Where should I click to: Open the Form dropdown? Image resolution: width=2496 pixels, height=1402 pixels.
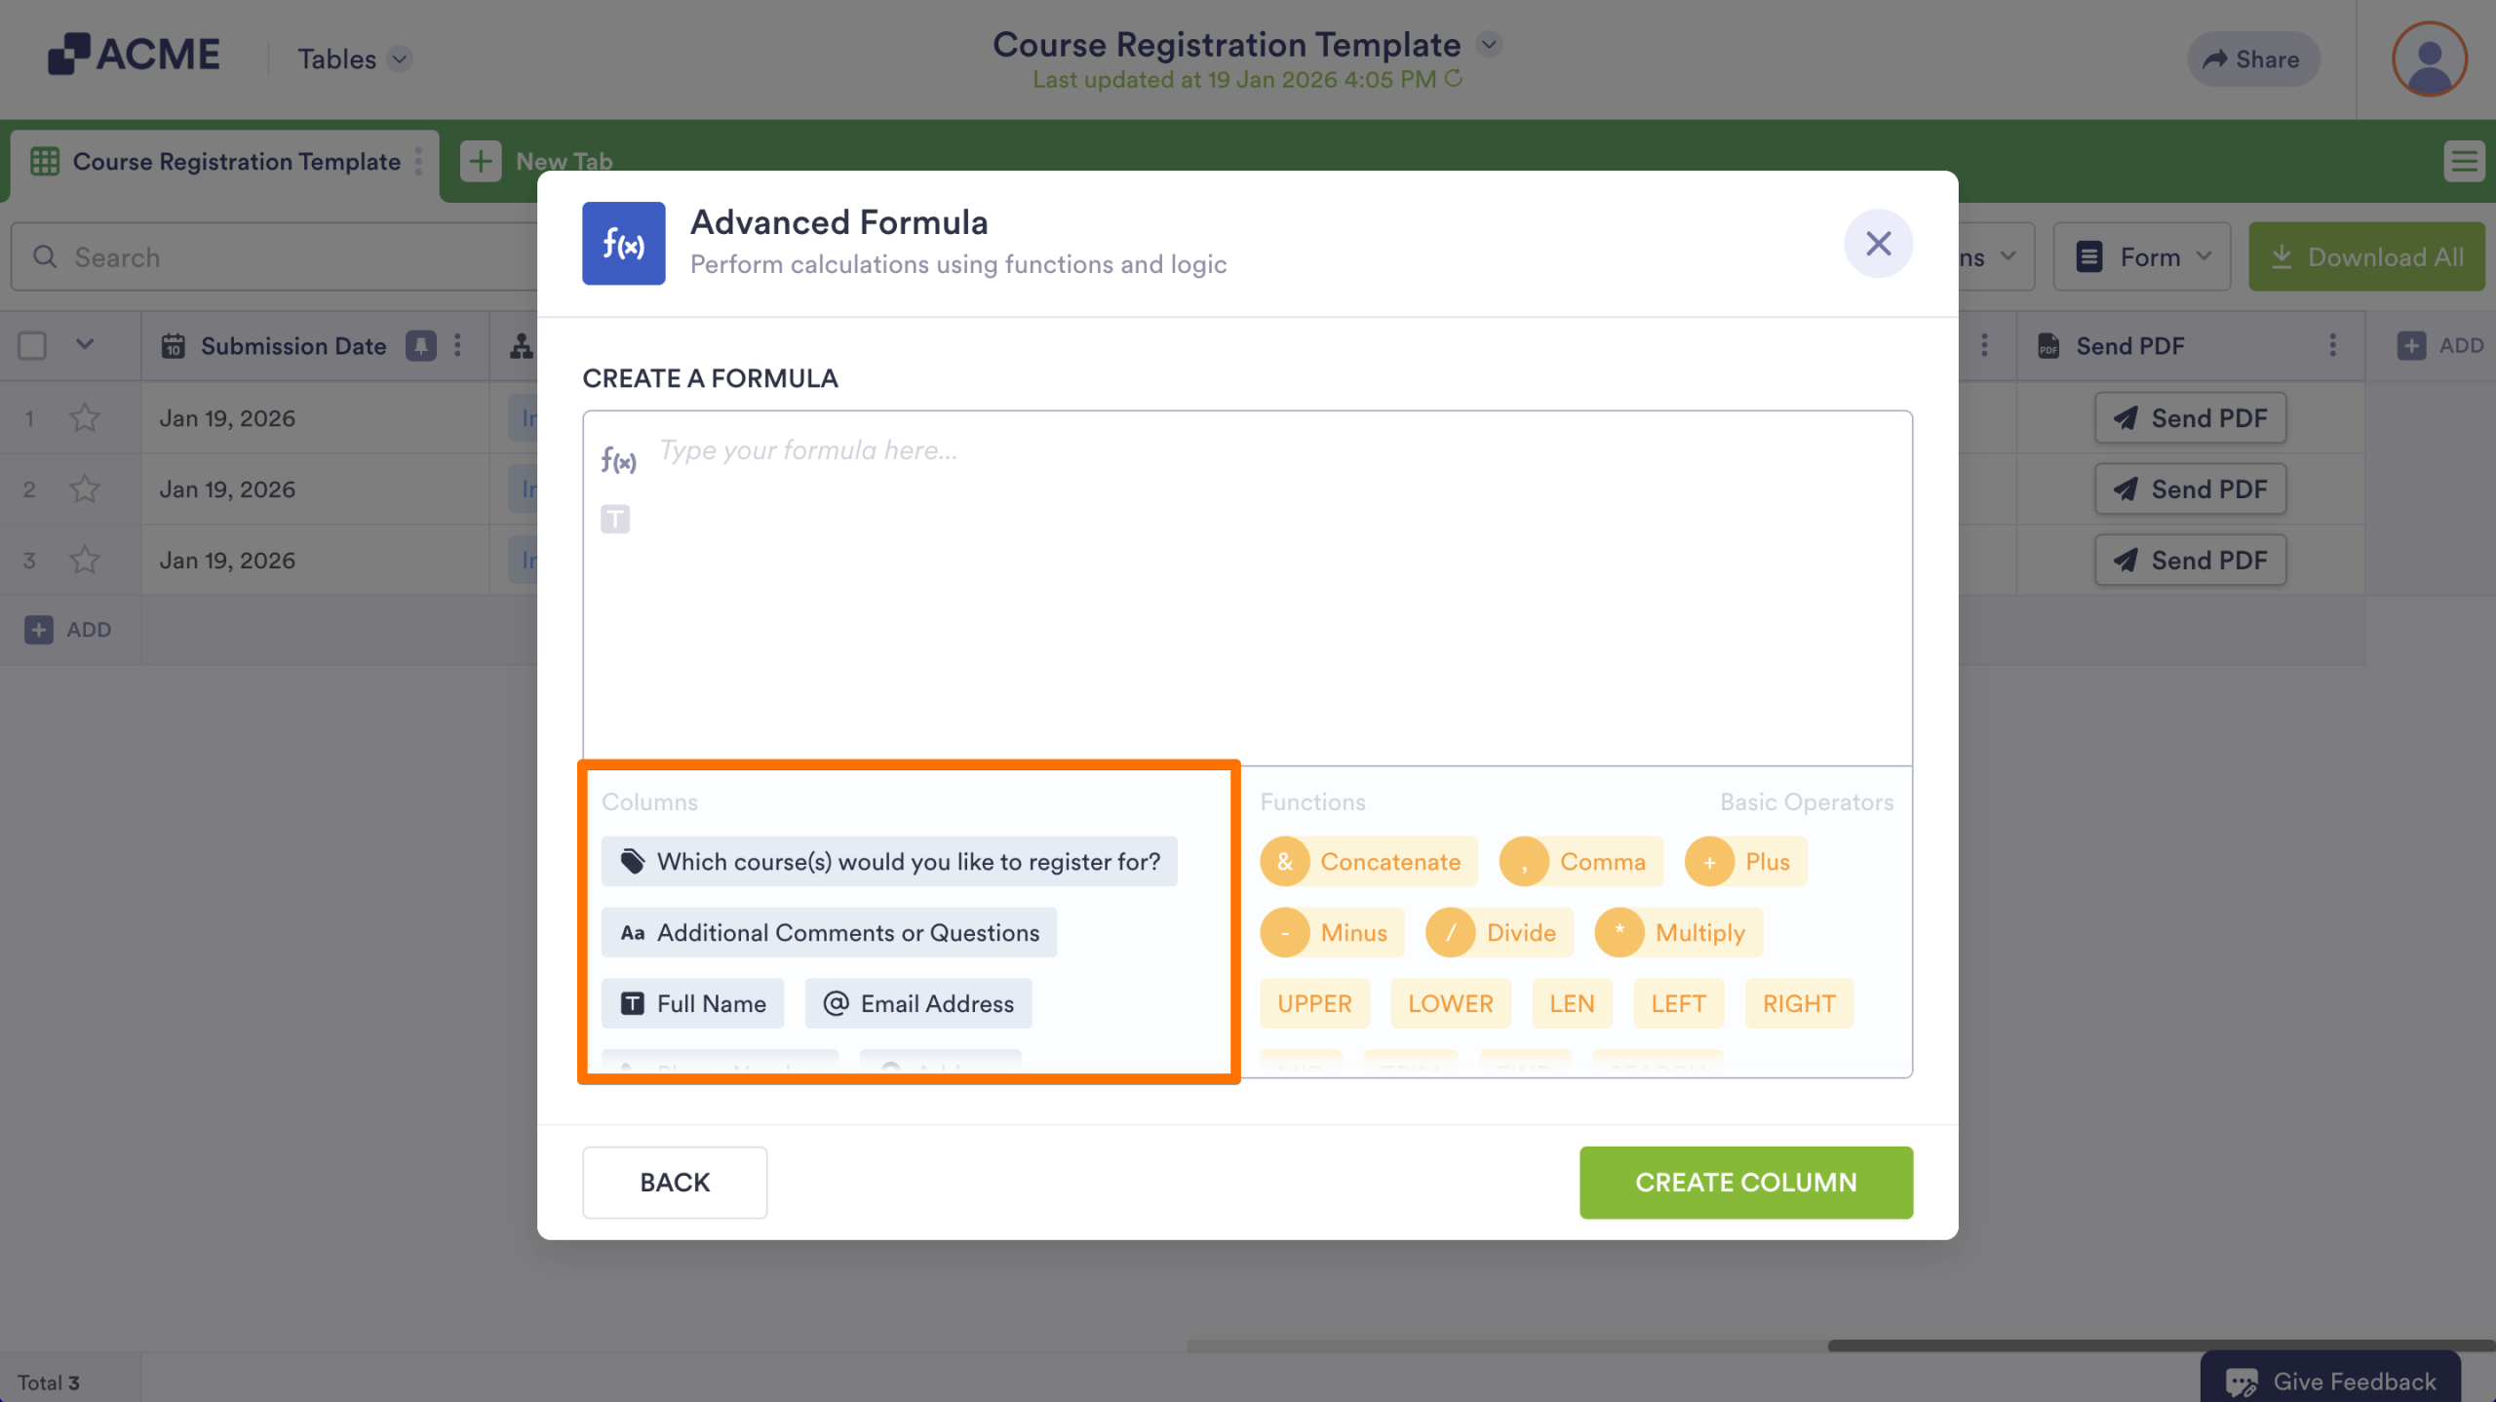coord(2141,257)
